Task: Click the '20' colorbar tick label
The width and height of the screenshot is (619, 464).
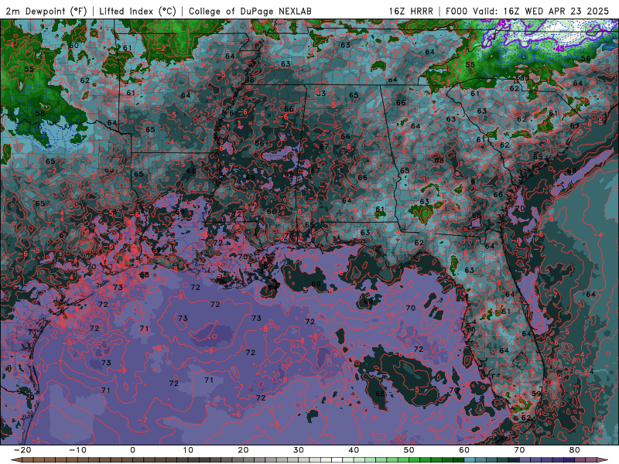Action: [x=243, y=450]
